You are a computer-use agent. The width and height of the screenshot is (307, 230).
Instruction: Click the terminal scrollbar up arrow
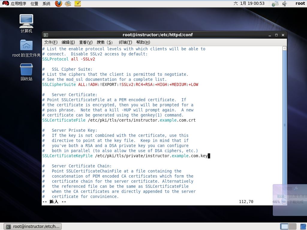point(285,48)
